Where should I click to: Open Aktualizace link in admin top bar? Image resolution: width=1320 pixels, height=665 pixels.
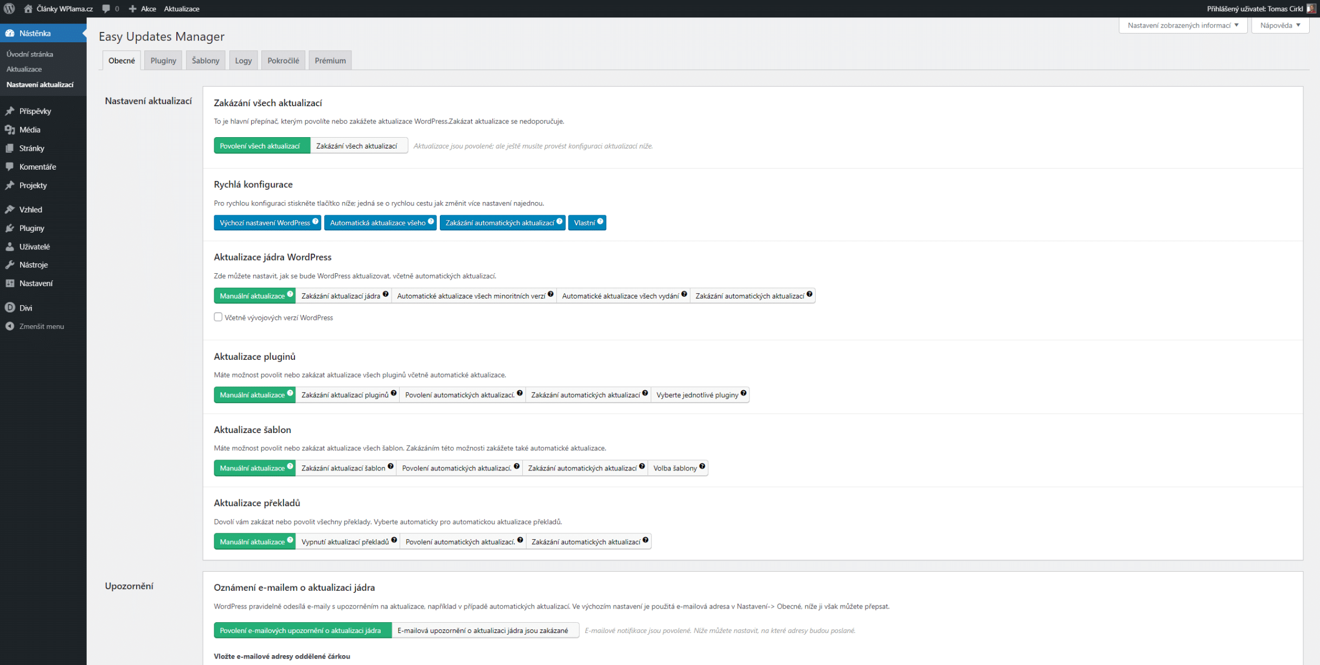pyautogui.click(x=182, y=9)
